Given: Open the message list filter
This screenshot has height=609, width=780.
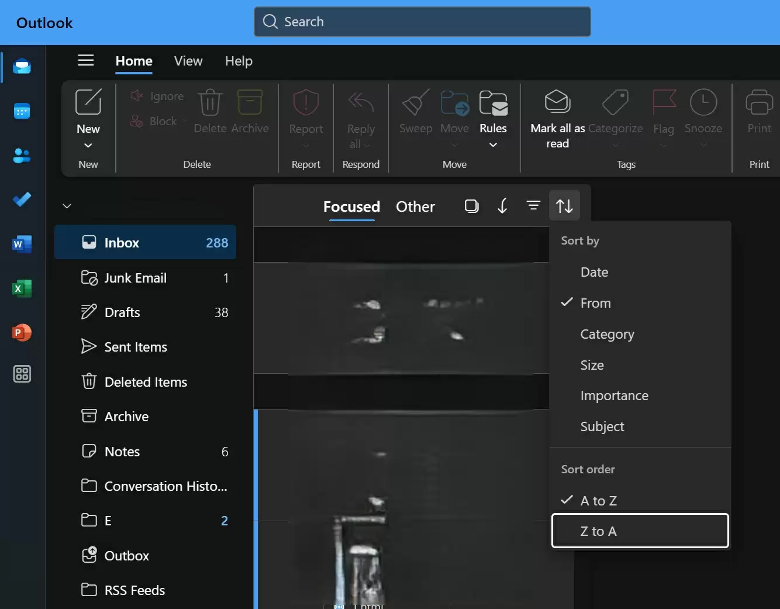Looking at the screenshot, I should [533, 205].
